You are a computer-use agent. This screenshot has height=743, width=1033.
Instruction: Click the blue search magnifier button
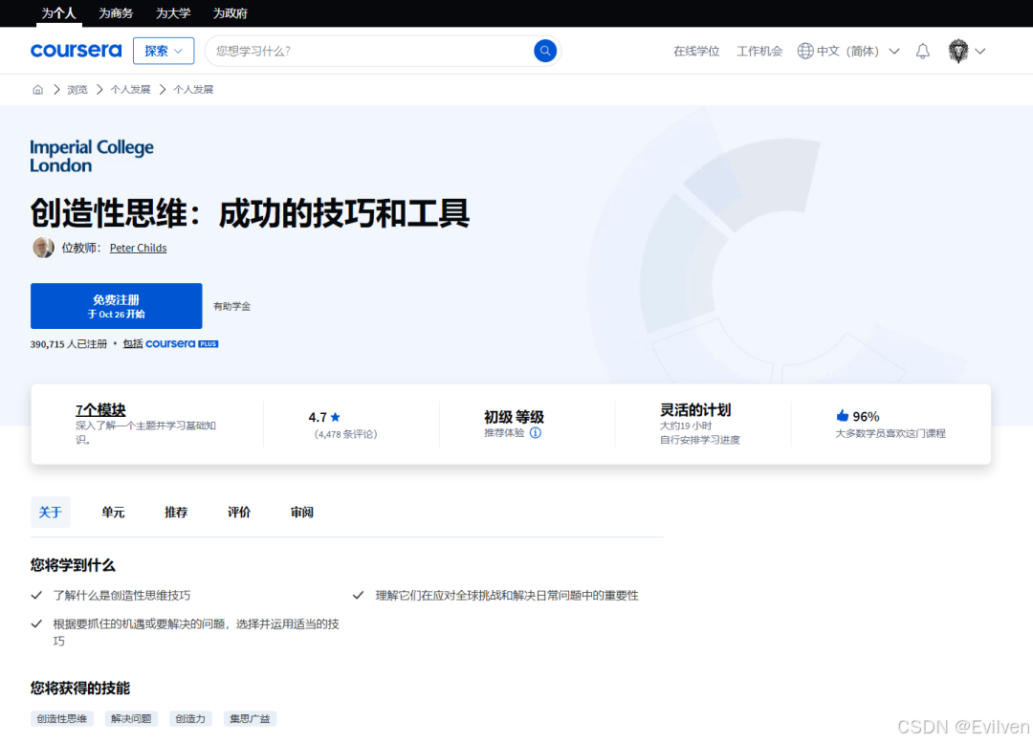point(545,51)
